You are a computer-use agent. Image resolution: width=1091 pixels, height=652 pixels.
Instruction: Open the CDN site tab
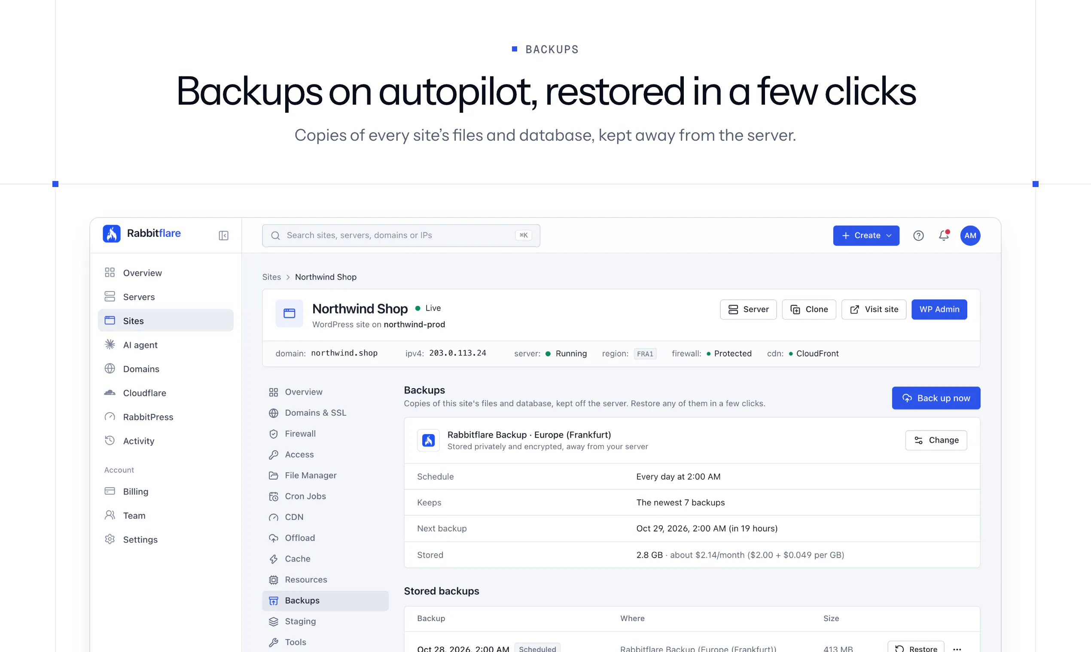[325, 517]
